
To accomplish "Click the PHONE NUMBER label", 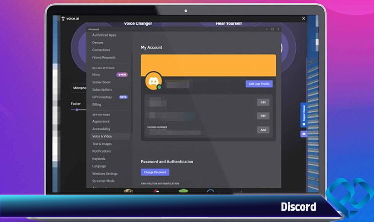I will (x=157, y=127).
